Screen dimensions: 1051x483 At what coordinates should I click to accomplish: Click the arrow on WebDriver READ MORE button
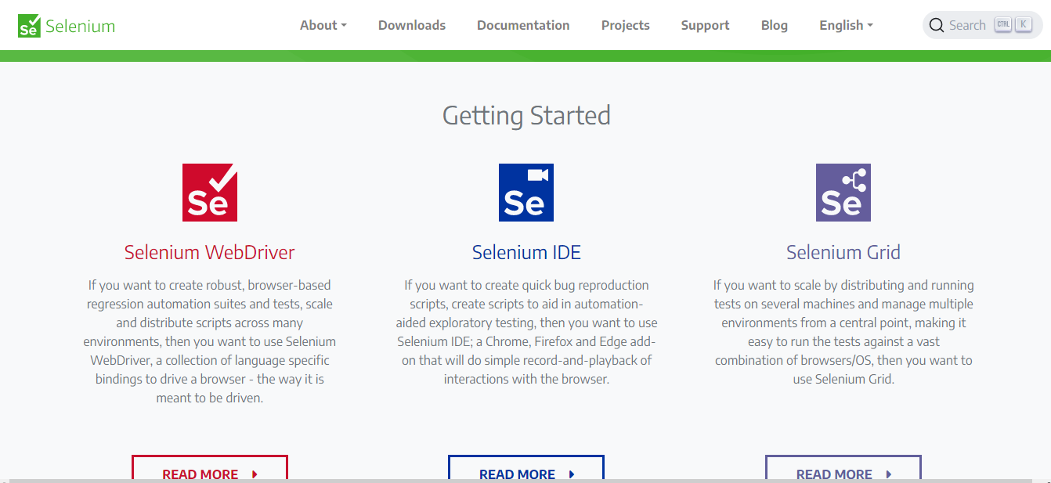pyautogui.click(x=255, y=474)
